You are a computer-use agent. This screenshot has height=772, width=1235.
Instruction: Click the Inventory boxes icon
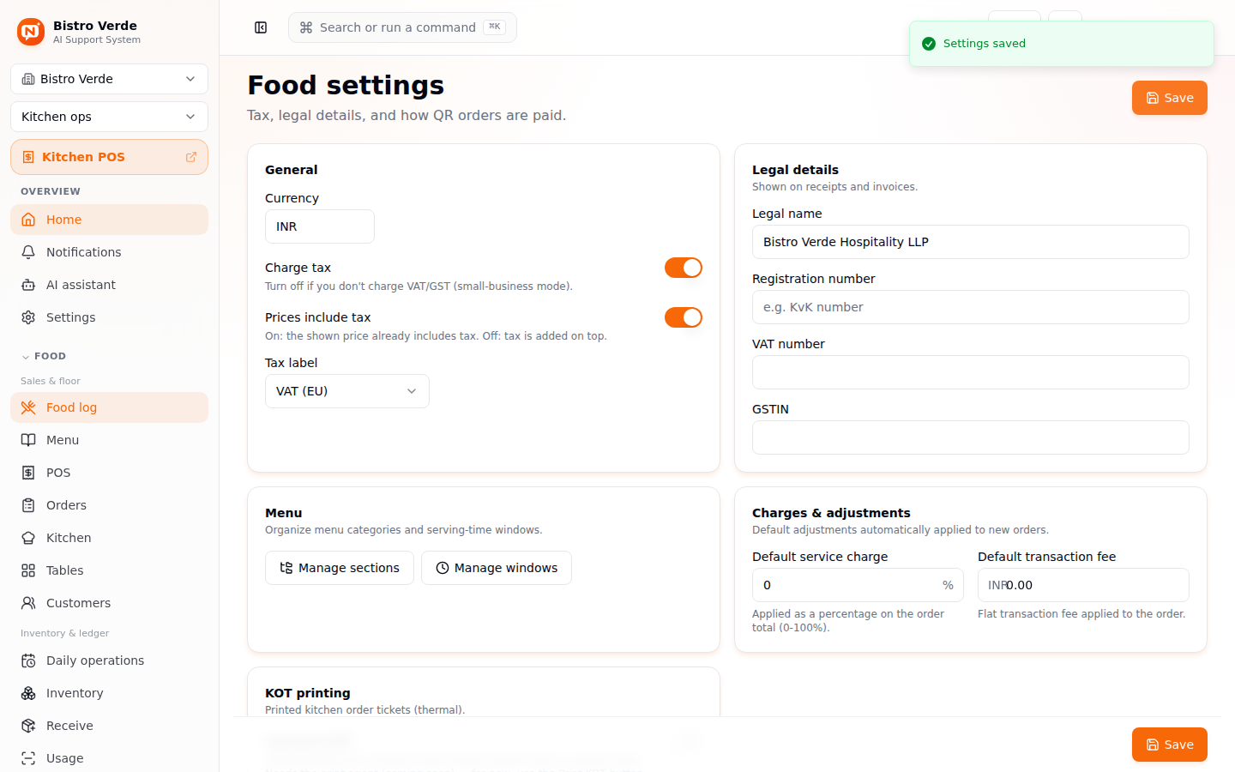click(28, 693)
